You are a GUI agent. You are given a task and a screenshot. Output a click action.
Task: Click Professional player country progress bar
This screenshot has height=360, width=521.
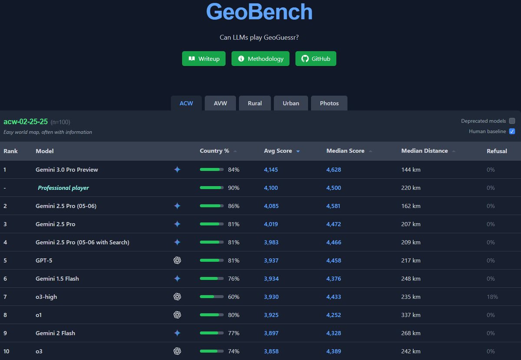click(x=212, y=188)
